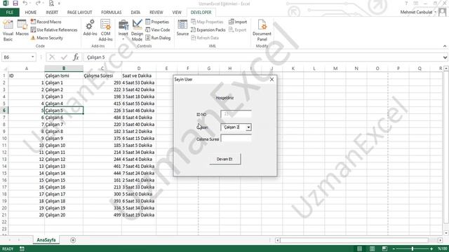449x252 pixels.
Task: Switch to the REVIEW tab
Action: click(156, 13)
